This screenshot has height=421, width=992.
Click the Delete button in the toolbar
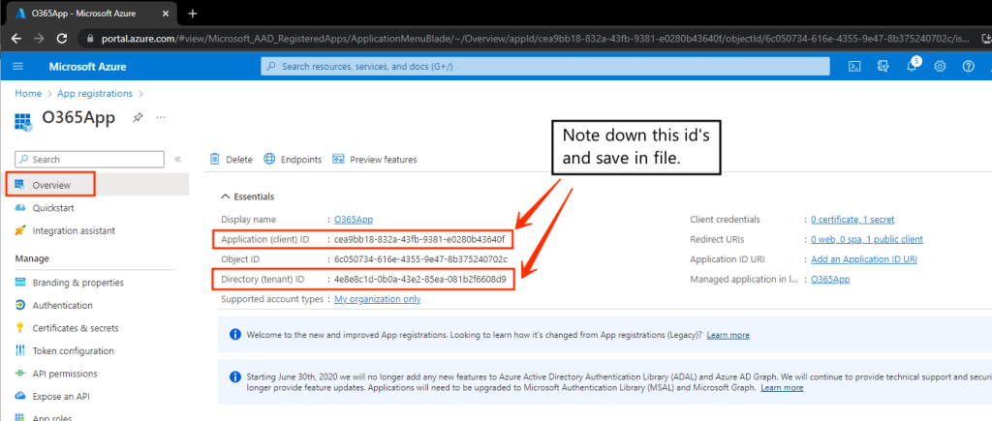[232, 160]
